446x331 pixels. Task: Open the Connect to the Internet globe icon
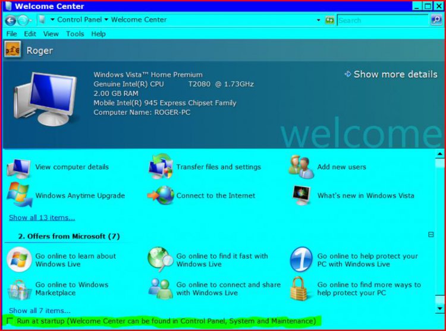(161, 195)
